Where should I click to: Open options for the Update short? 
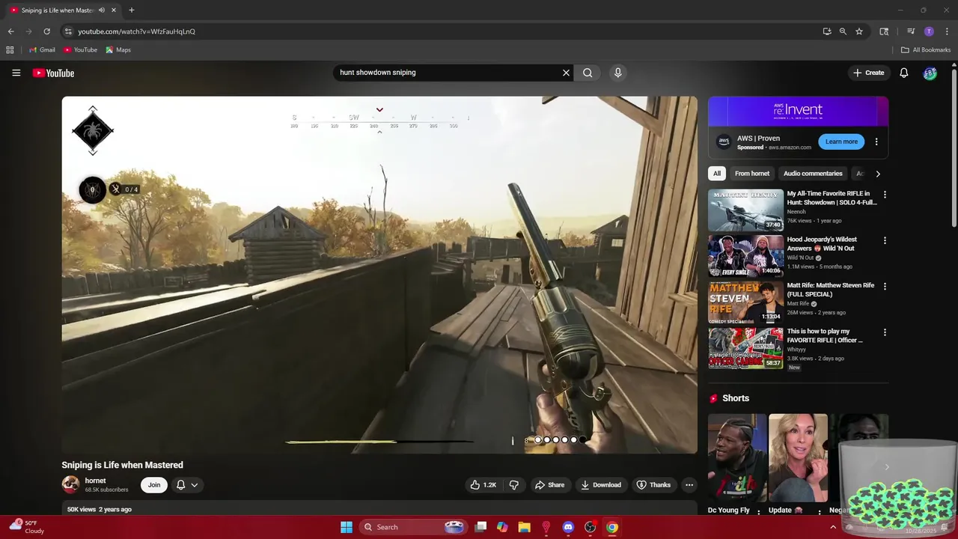coord(820,512)
